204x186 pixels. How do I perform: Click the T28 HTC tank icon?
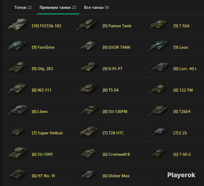pos(89,131)
